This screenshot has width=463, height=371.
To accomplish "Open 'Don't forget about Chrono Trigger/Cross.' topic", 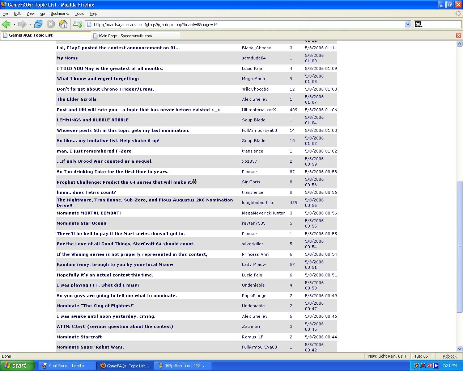I will point(105,89).
